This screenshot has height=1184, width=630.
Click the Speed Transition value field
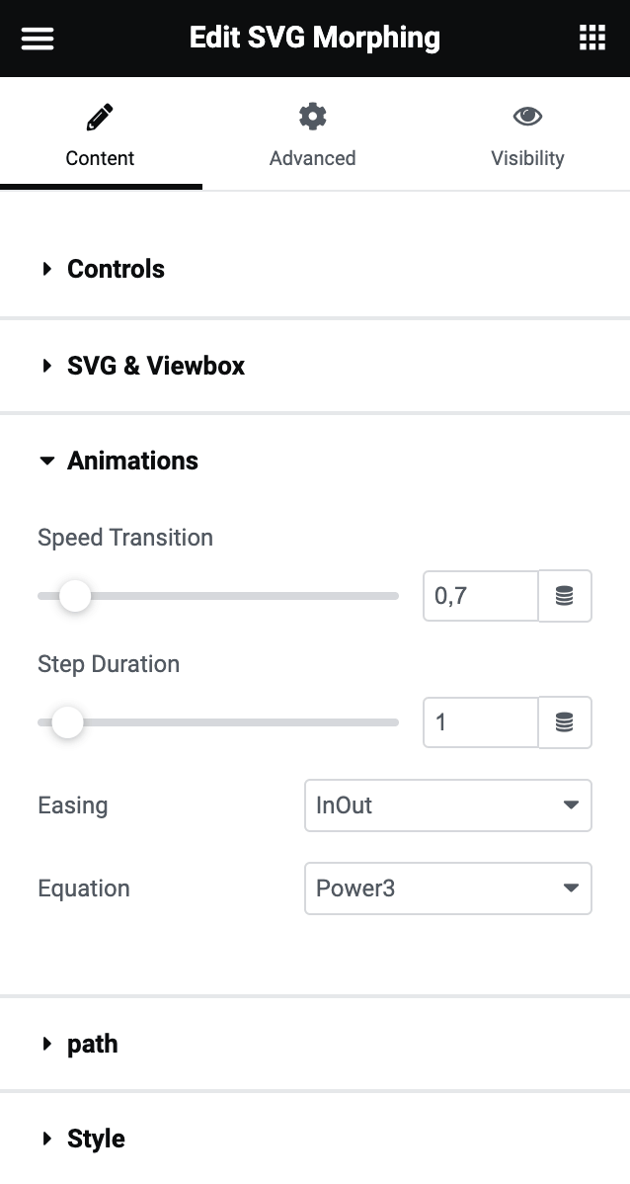click(x=480, y=596)
